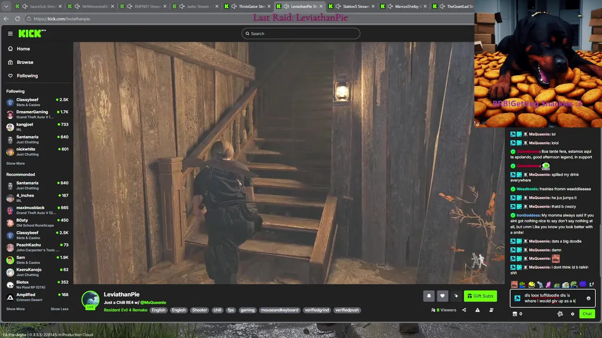Image resolution: width=602 pixels, height=338 pixels.
Task: Open Classybeef channel in Following list
Action: click(37, 102)
